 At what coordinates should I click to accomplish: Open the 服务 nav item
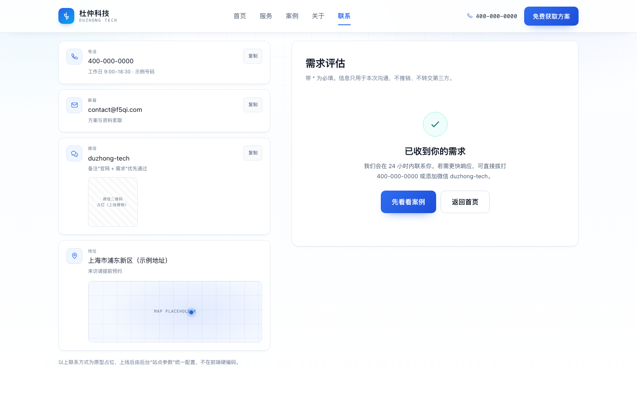(x=266, y=16)
